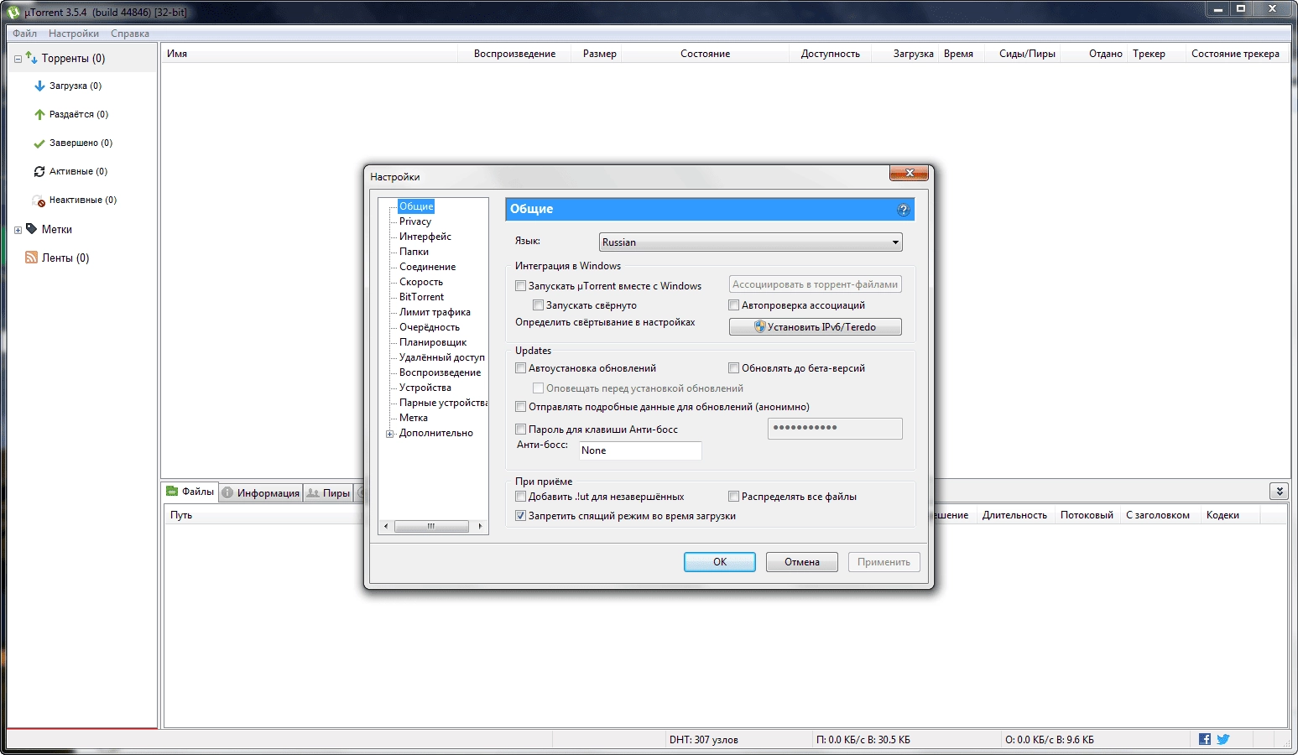Close the Настройки dialog
This screenshot has width=1298, height=755.
pos(909,173)
